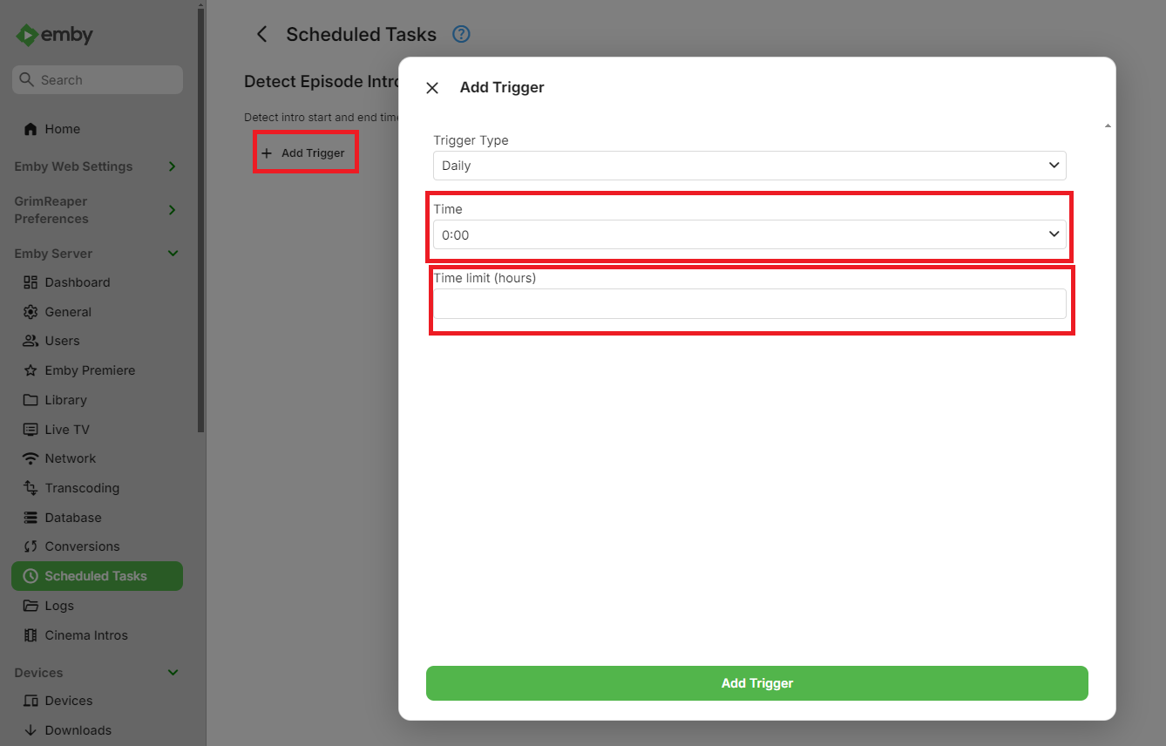Click the green Add Trigger button
This screenshot has height=746, width=1166.
(756, 683)
